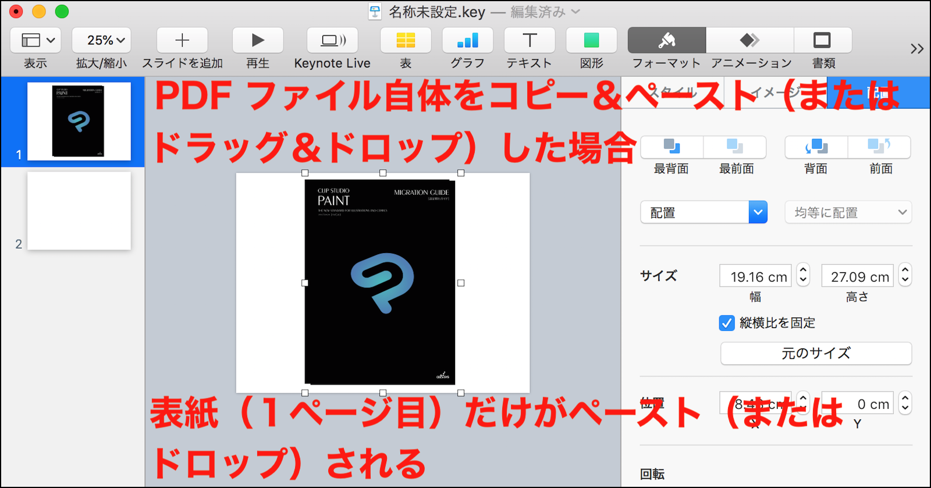Toggle the 縦横比を固定 checkbox
Image resolution: width=931 pixels, height=488 pixels.
pyautogui.click(x=727, y=323)
